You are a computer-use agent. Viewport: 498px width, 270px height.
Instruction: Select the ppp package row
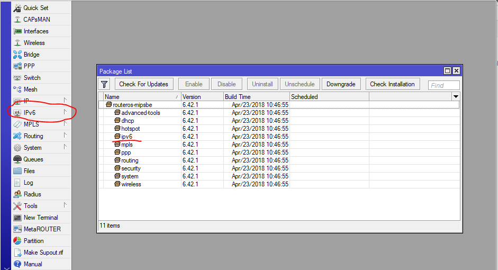point(279,152)
